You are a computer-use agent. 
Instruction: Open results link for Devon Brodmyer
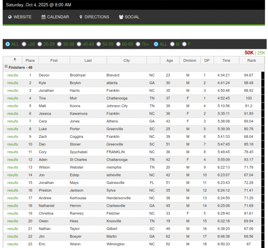[13, 75]
